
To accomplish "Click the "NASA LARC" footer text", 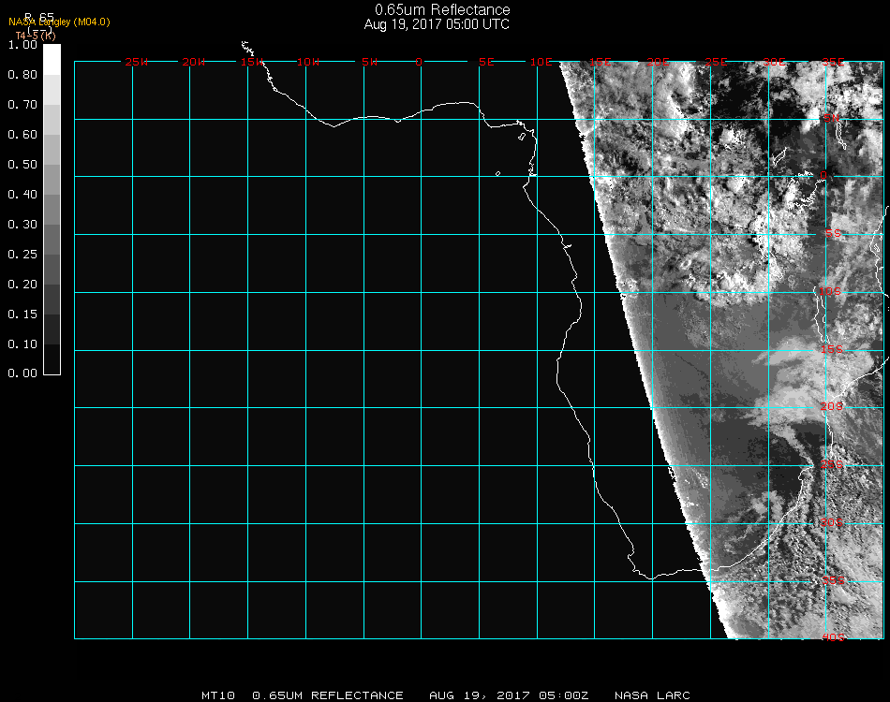I will [x=652, y=695].
